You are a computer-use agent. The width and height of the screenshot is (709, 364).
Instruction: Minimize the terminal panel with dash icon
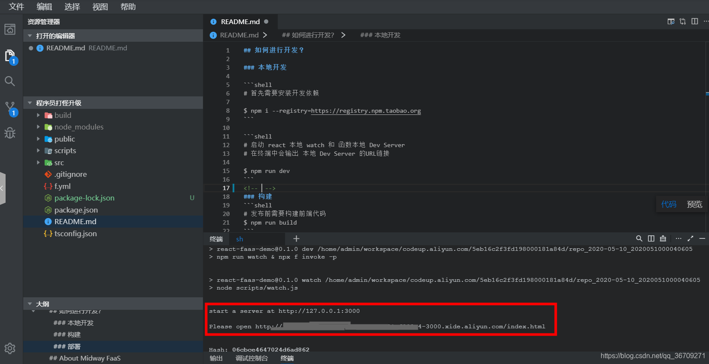702,238
